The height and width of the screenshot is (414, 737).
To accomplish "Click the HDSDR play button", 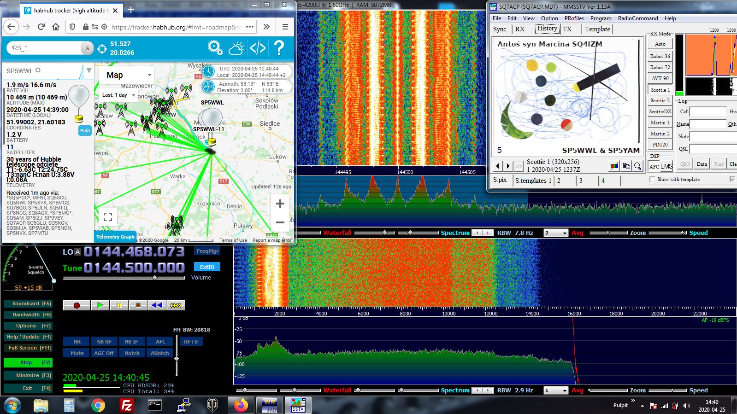I will point(100,305).
